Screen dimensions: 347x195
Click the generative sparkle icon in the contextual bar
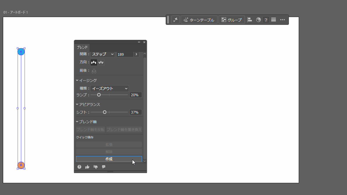coord(176,20)
